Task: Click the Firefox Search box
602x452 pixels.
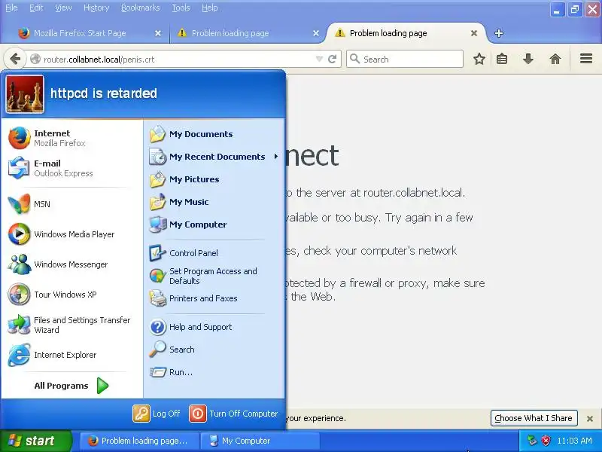Action: 405,60
